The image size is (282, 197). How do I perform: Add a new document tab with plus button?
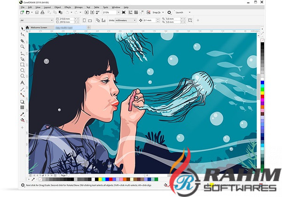click(x=88, y=28)
